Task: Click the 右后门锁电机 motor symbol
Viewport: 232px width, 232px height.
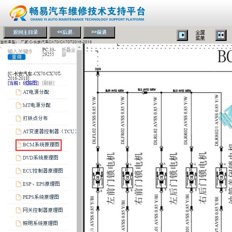Action: [x=191, y=178]
